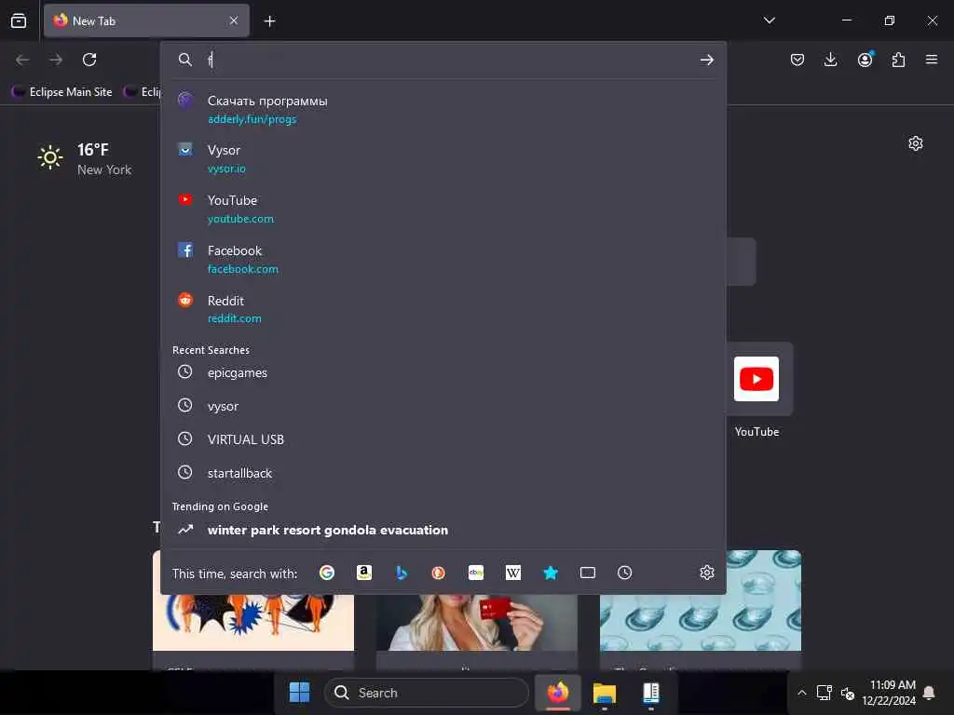Screen dimensions: 954x715
Task: Choose the Facebook facebook.com suggestion
Action: (443, 260)
